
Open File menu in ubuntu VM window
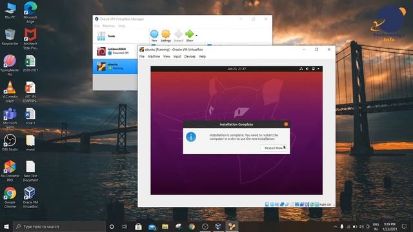(x=142, y=57)
